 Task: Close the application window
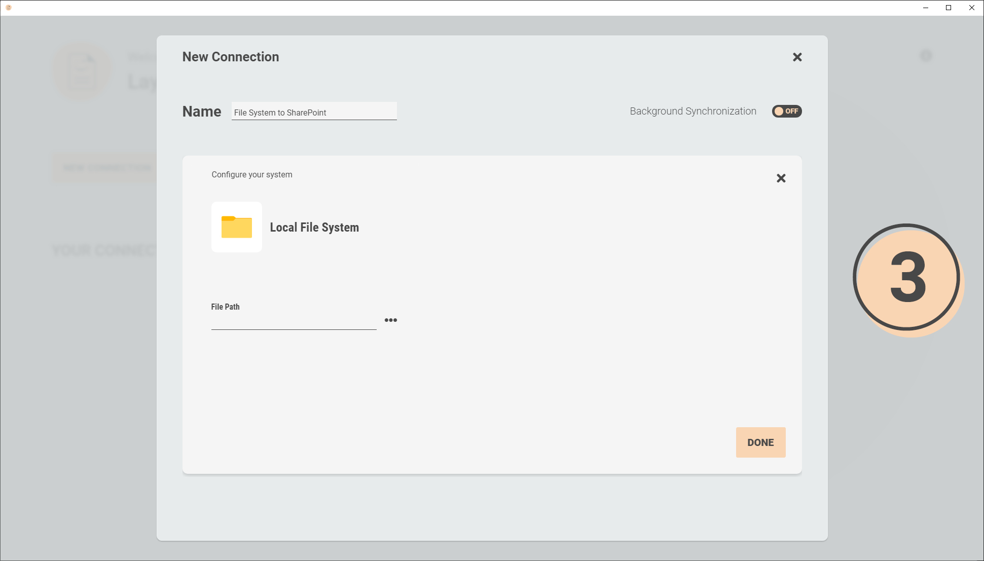tap(972, 8)
